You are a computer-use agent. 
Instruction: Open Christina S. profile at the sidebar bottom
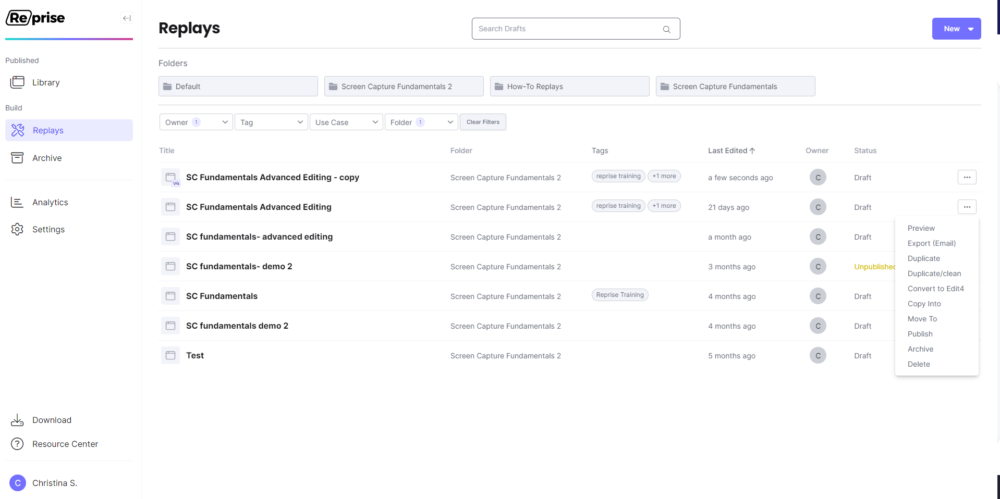55,483
